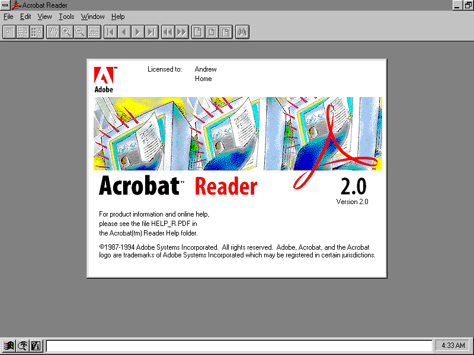Go to the next page
Viewport: 474px width, 355px height.
point(138,32)
